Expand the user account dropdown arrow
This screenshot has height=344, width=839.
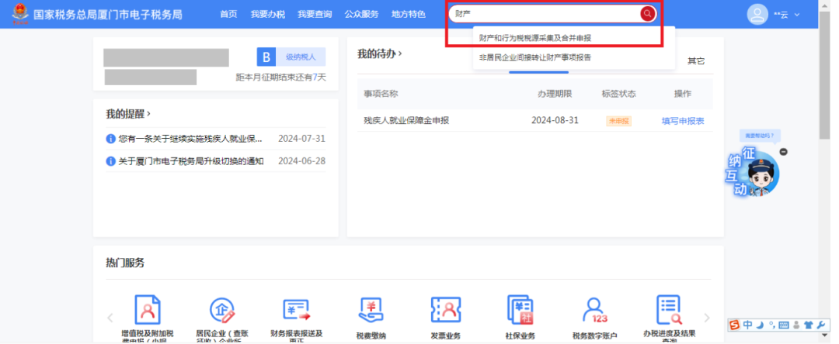797,15
